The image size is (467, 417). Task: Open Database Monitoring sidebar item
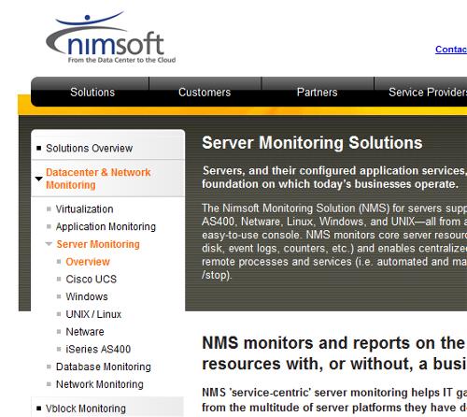pyautogui.click(x=104, y=367)
